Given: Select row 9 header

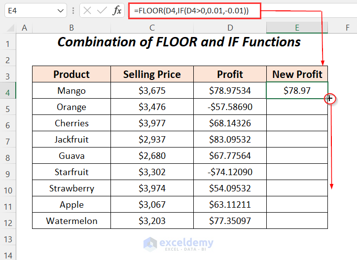Looking at the screenshot, I should click(8, 172).
